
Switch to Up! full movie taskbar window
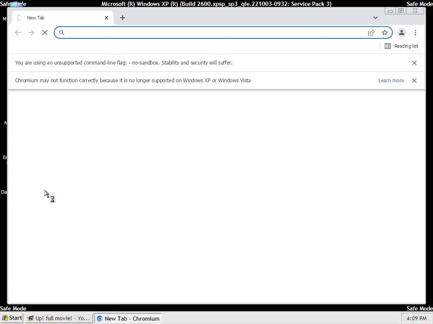click(x=59, y=318)
